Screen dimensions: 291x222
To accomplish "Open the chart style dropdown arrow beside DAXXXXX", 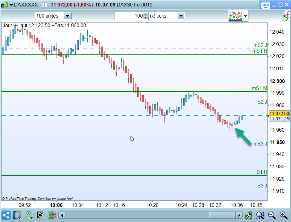I will click(x=11, y=5).
